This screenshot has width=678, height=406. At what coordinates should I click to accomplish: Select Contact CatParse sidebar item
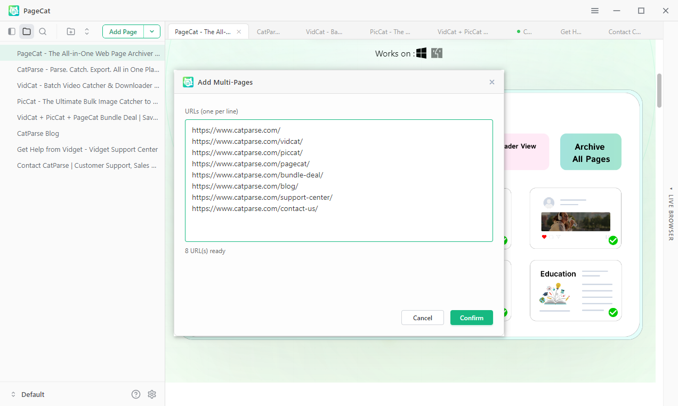point(83,165)
